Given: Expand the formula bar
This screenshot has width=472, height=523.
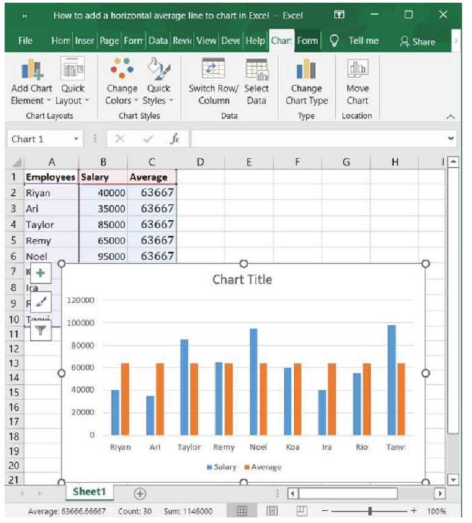Looking at the screenshot, I should (x=450, y=138).
